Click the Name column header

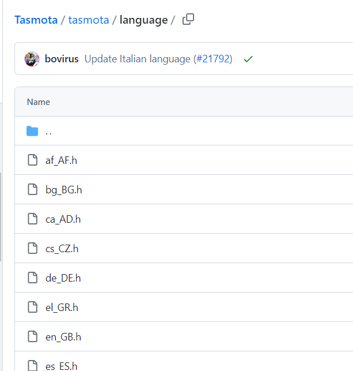click(x=39, y=102)
